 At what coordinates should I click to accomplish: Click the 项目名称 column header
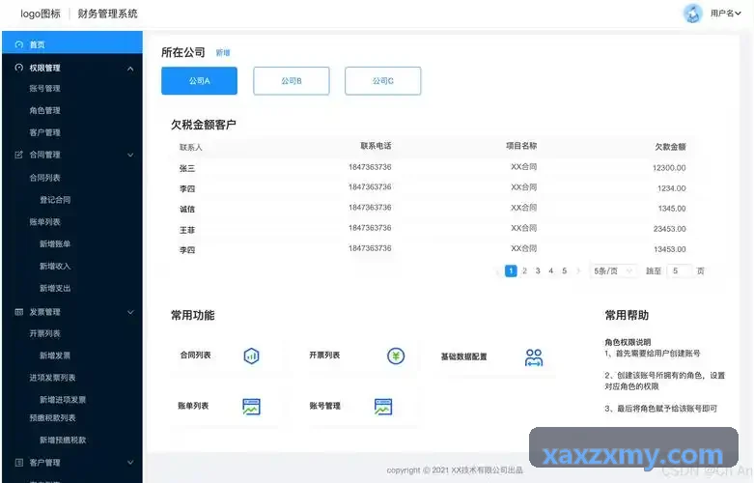click(x=521, y=146)
